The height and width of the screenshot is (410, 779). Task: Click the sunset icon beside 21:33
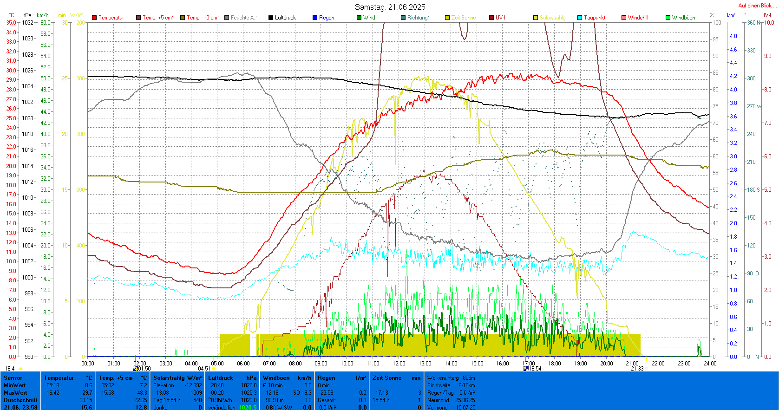(x=647, y=369)
